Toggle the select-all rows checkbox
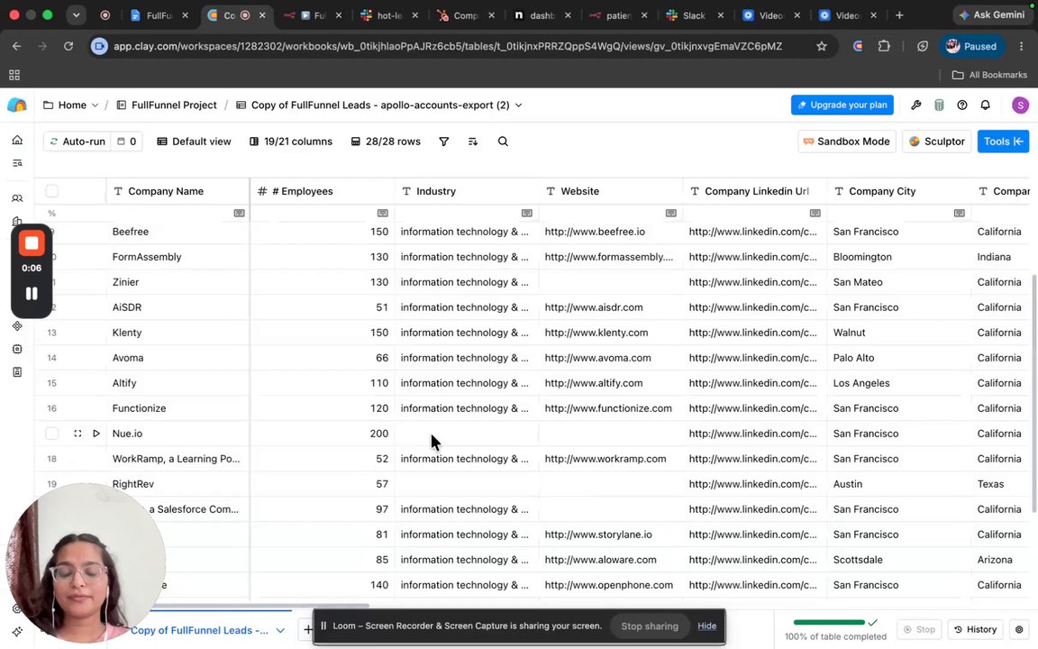This screenshot has height=649, width=1038. pyautogui.click(x=51, y=191)
